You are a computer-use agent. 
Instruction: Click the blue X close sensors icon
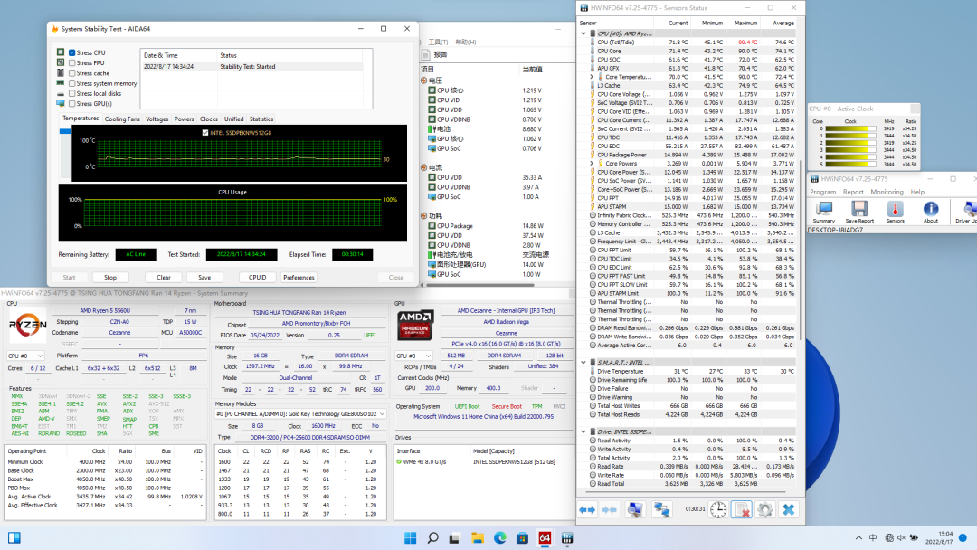coord(789,510)
